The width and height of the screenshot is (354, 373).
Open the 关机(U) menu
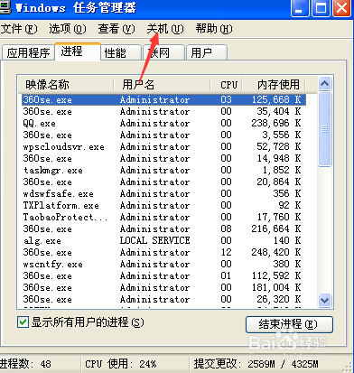coord(165,29)
